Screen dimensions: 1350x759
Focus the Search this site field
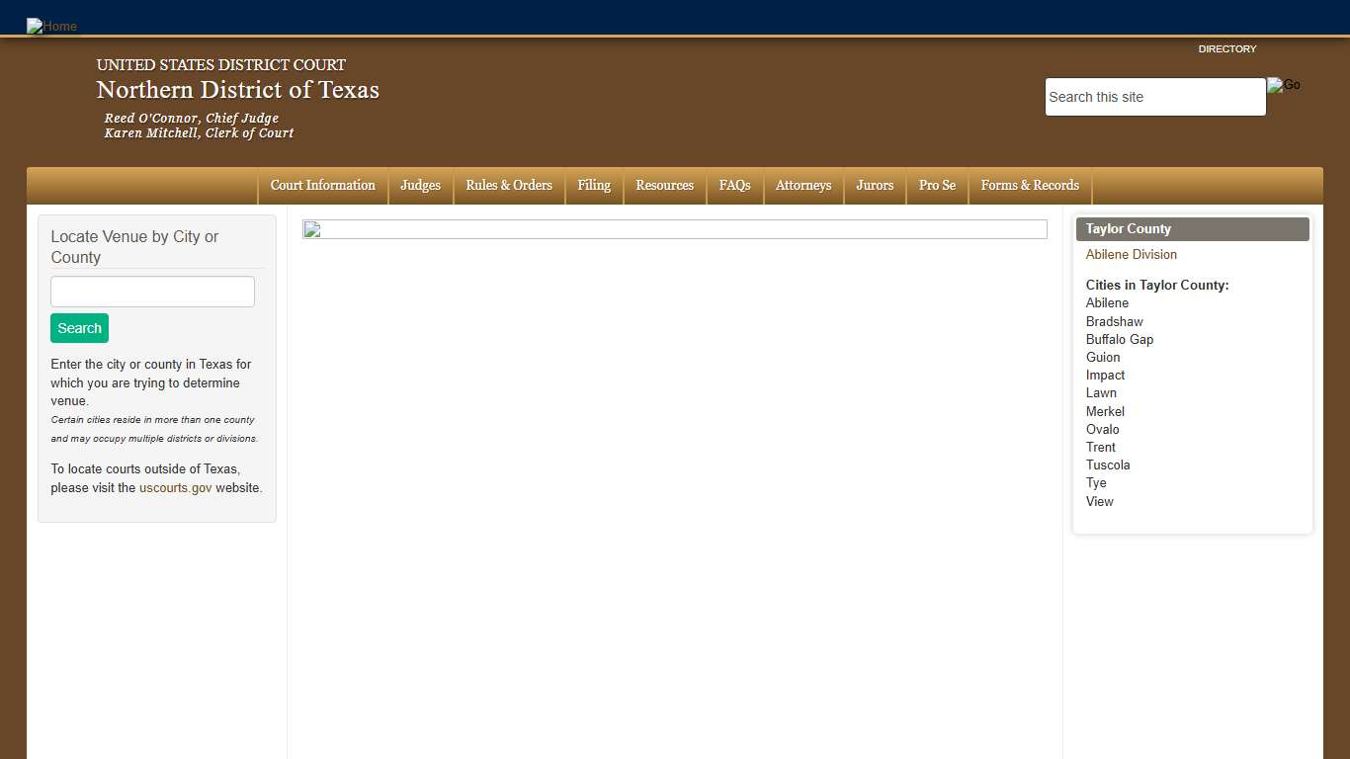coord(1154,97)
